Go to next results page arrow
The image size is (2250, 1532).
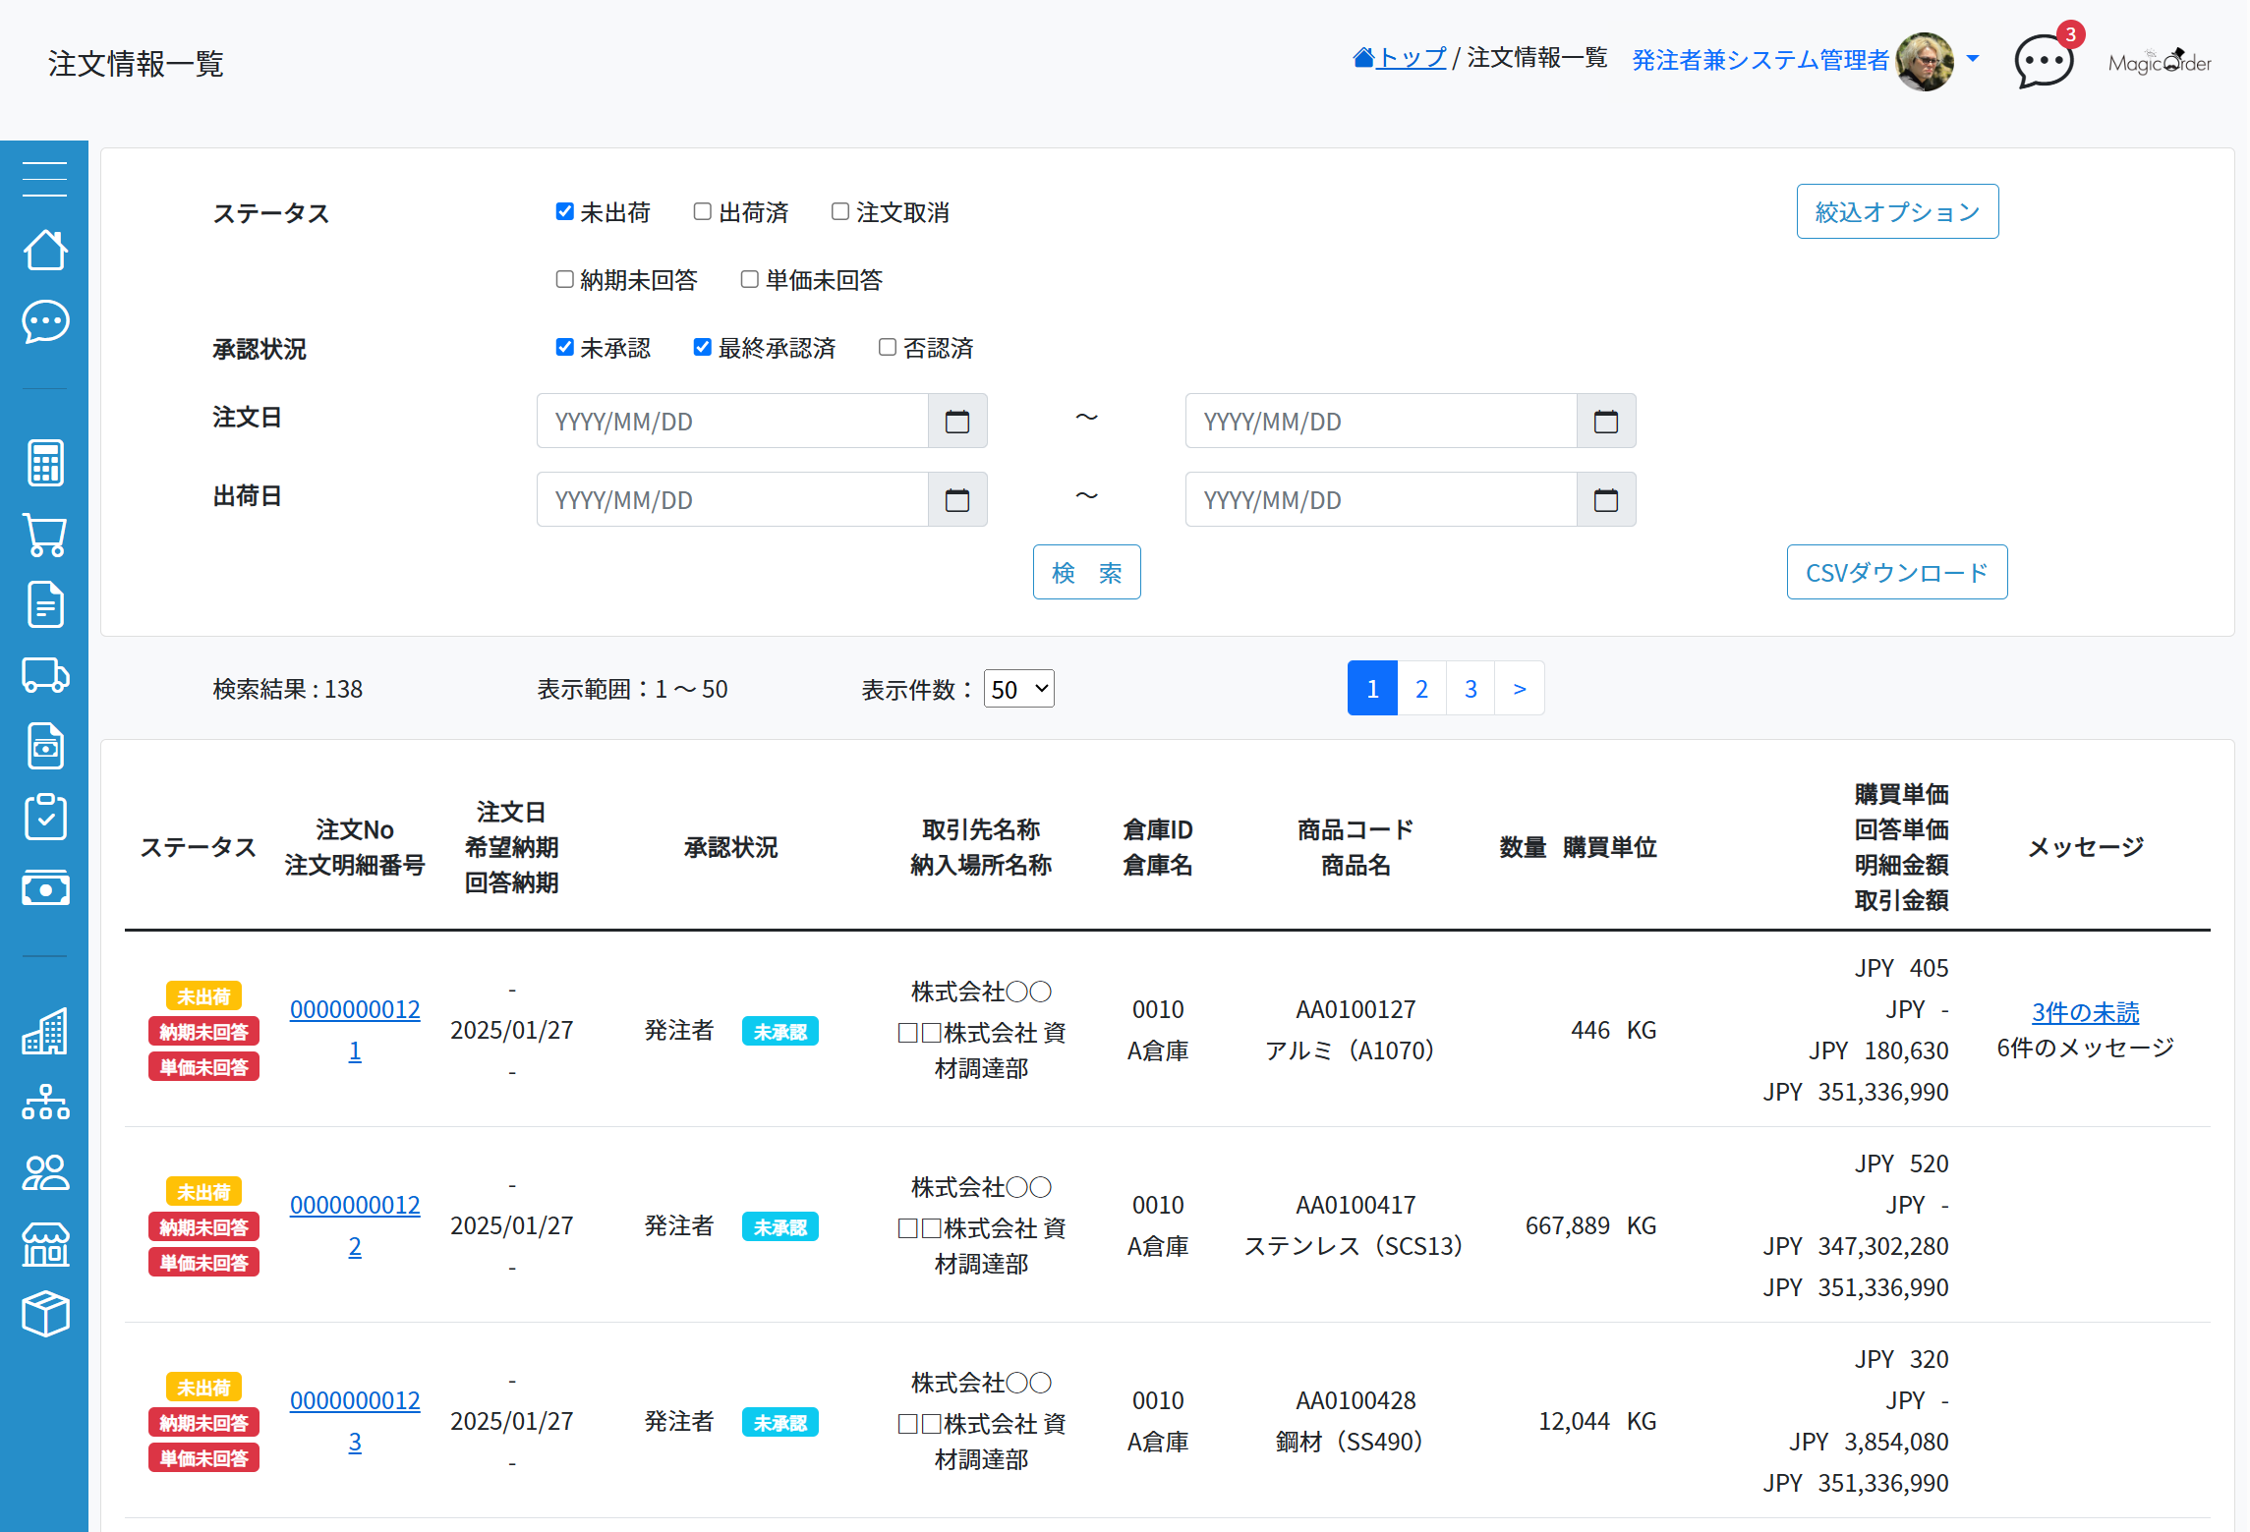[1520, 688]
